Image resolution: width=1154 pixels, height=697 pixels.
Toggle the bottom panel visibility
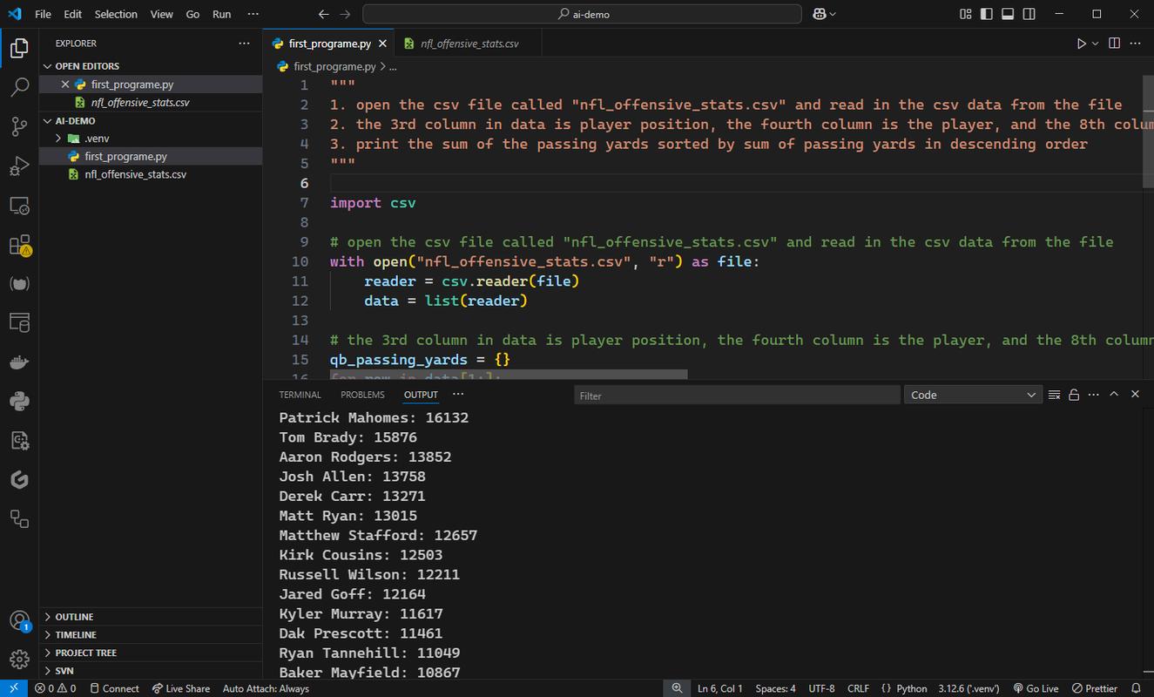click(x=1008, y=14)
